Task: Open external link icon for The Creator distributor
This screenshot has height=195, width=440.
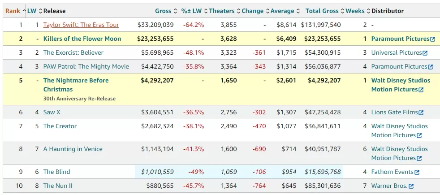Action: (x=419, y=135)
